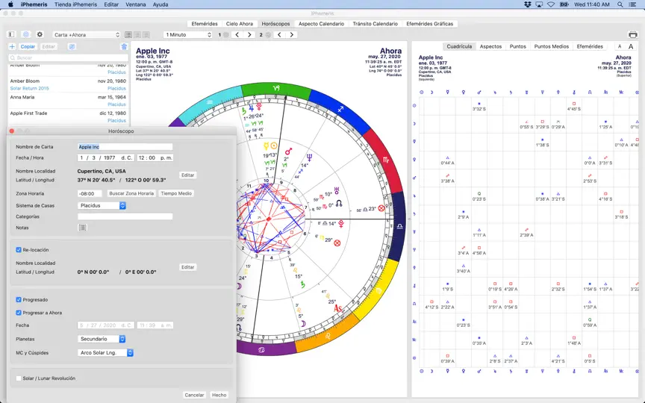Image resolution: width=645 pixels, height=403 pixels.
Task: Open the Notas notes icon
Action: click(x=82, y=228)
